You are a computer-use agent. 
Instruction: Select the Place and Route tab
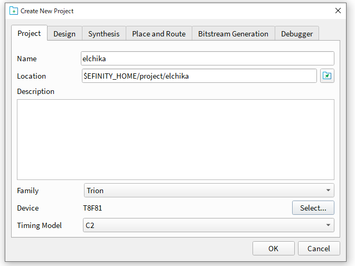[x=158, y=34]
